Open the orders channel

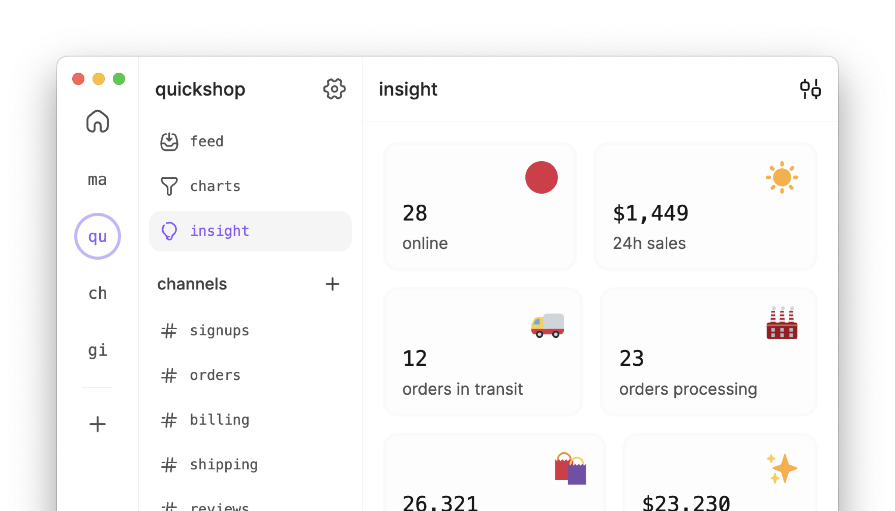(x=215, y=375)
